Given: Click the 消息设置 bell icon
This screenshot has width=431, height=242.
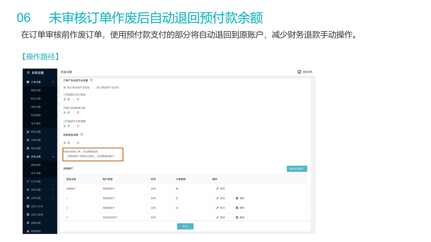Looking at the screenshot, I should click(x=28, y=190).
